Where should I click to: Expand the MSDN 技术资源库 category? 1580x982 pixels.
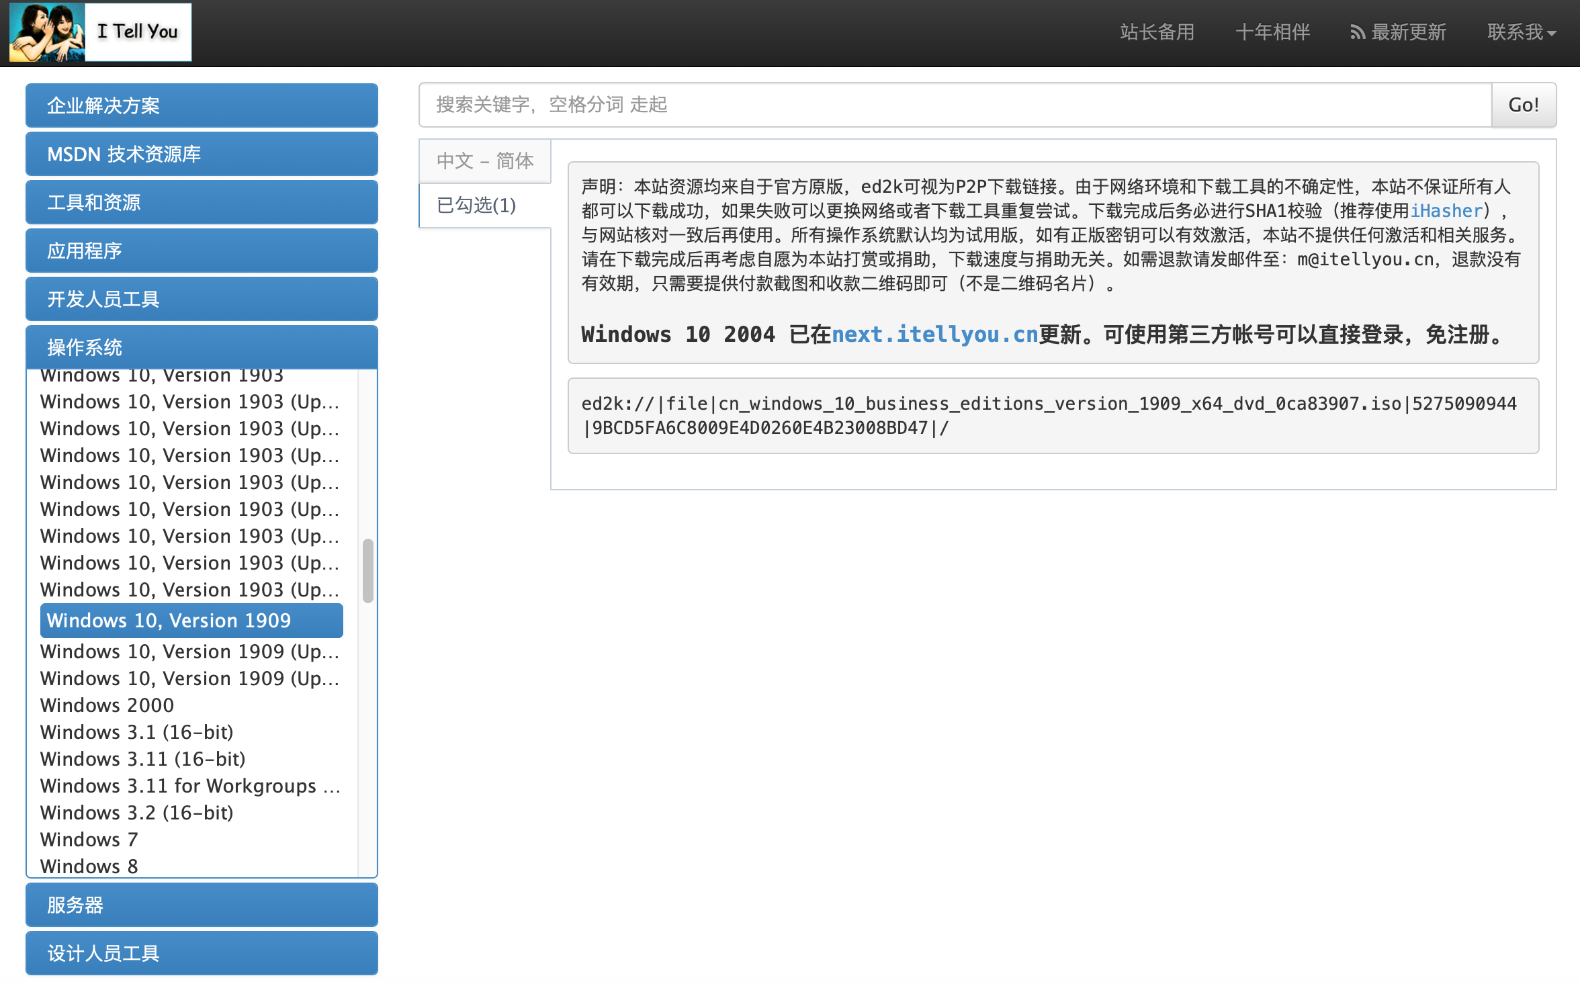202,154
